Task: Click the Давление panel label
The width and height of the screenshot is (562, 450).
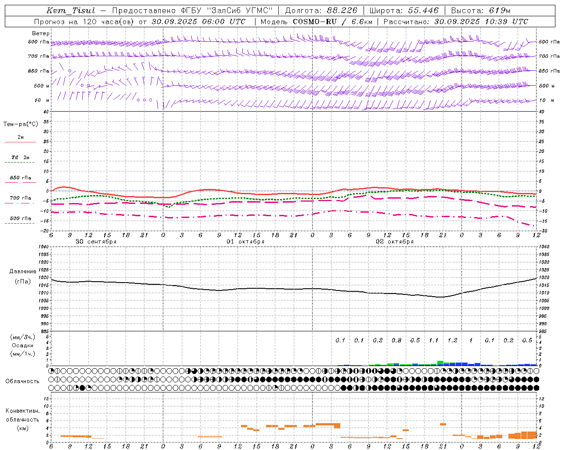Action: (23, 272)
